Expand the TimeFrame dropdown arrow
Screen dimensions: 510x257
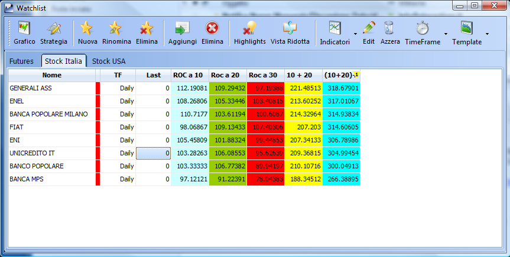pos(446,34)
